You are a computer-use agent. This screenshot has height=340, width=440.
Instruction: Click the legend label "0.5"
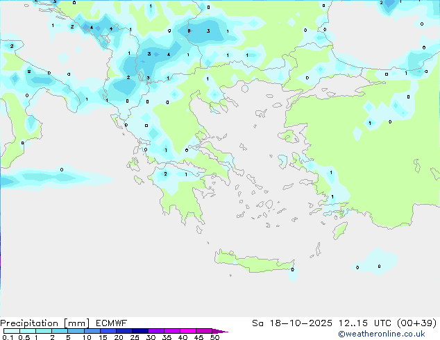(x=24, y=337)
